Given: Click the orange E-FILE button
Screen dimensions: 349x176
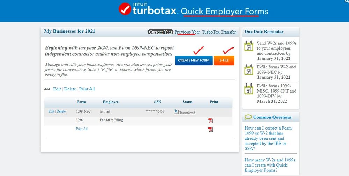Looking at the screenshot, I should 224,60.
